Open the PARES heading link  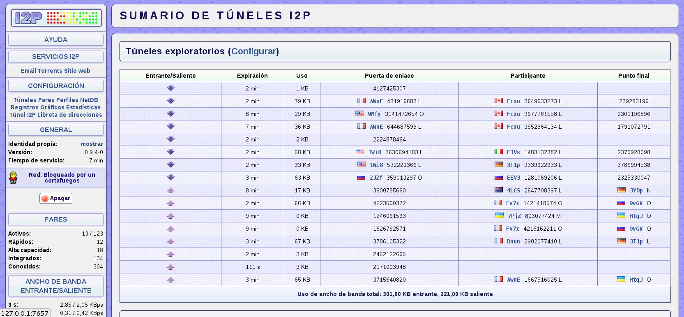(x=56, y=220)
